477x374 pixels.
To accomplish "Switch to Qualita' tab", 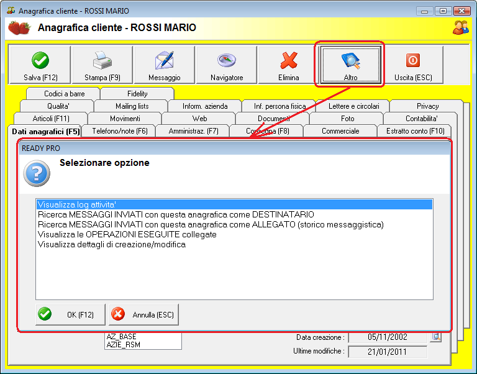I will tap(58, 106).
